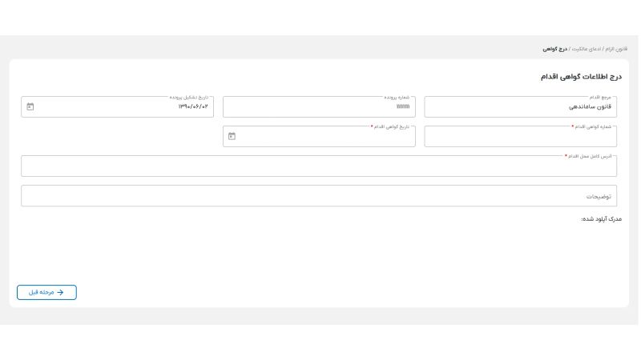Click the شماره گواهی اقدام required label
This screenshot has height=360, width=641.
593,126
